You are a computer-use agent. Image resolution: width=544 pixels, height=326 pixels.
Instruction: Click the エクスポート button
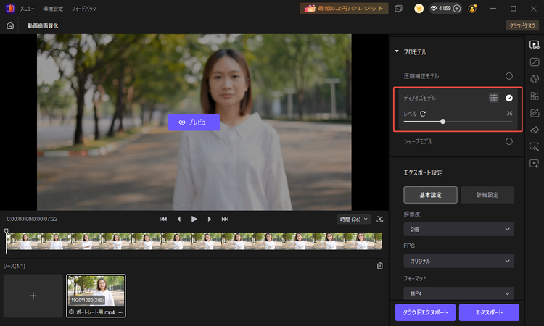[489, 312]
